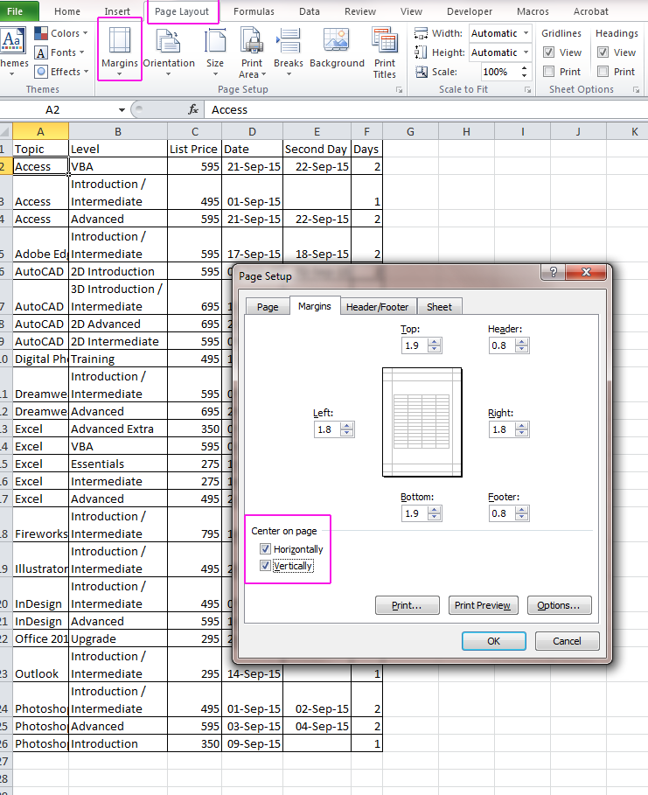Switch to the Home ribbon tab
The width and height of the screenshot is (648, 795).
coord(67,11)
